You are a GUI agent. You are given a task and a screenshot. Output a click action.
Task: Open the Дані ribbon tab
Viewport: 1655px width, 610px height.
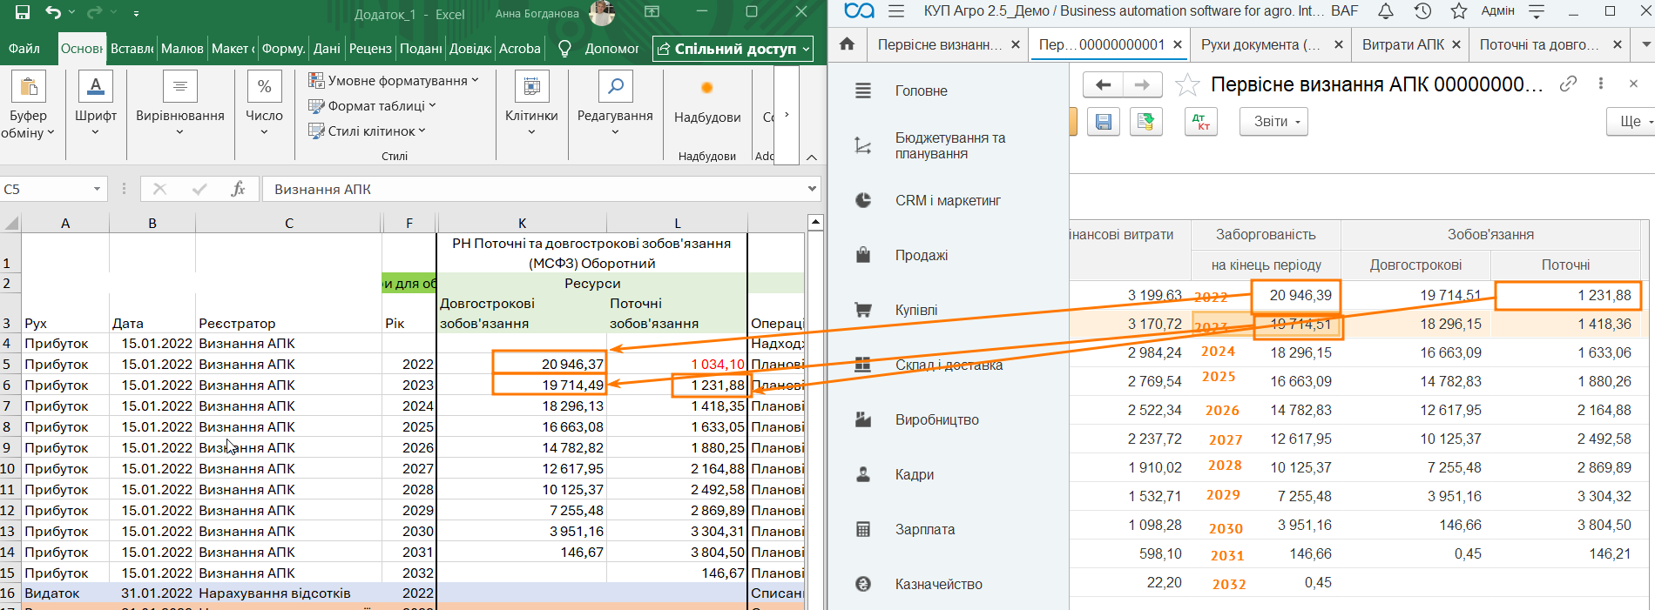[327, 49]
